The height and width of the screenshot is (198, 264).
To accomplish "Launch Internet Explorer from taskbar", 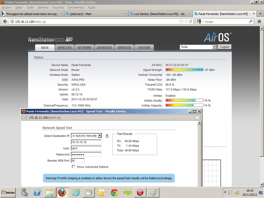I will [x=76, y=192].
